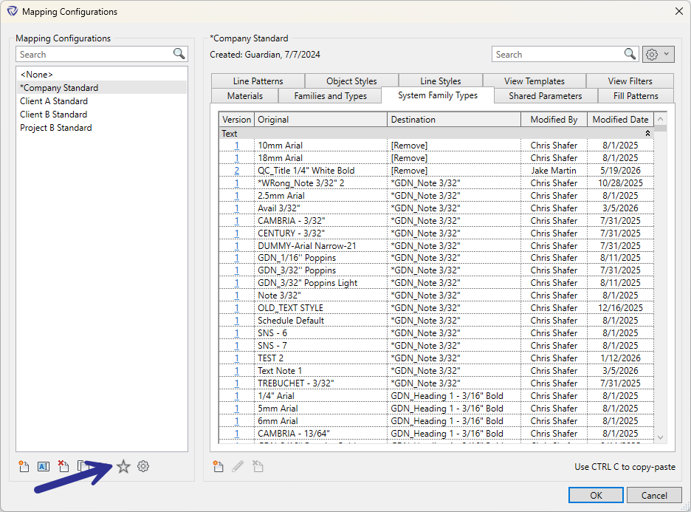The width and height of the screenshot is (691, 512).
Task: Open the Object Styles tab
Action: tap(351, 81)
